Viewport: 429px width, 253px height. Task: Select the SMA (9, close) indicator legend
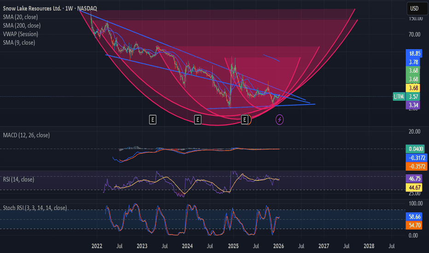pyautogui.click(x=19, y=42)
